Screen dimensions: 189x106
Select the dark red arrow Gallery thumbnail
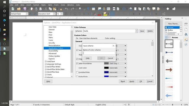coord(169,70)
